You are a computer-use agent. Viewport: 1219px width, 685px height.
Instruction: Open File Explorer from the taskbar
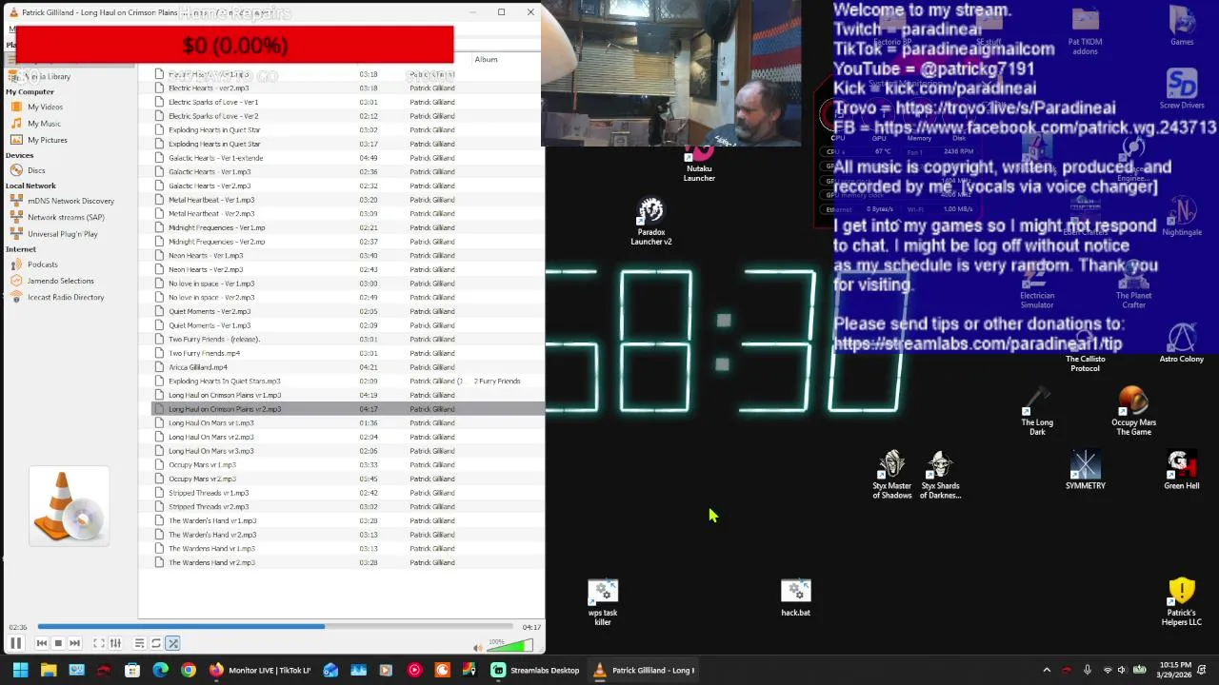click(x=49, y=670)
